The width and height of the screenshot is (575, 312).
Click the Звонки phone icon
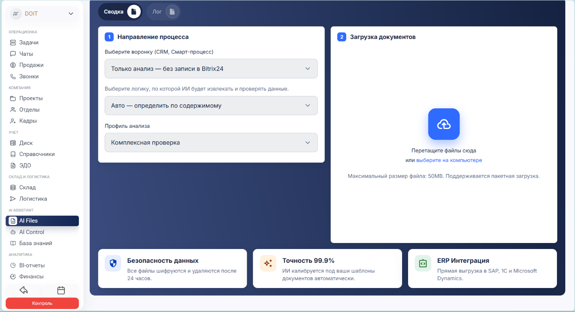(13, 76)
